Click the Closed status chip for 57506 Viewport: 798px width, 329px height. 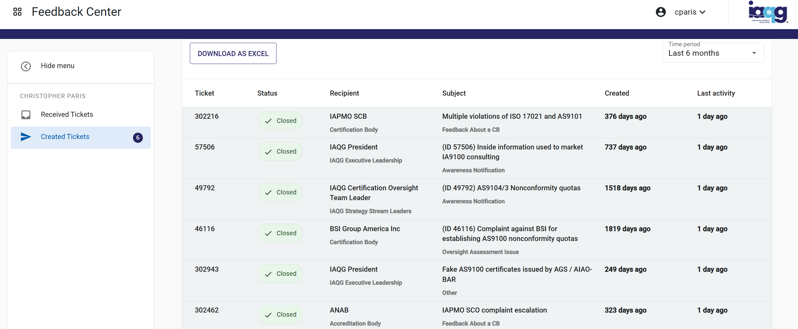pyautogui.click(x=280, y=152)
